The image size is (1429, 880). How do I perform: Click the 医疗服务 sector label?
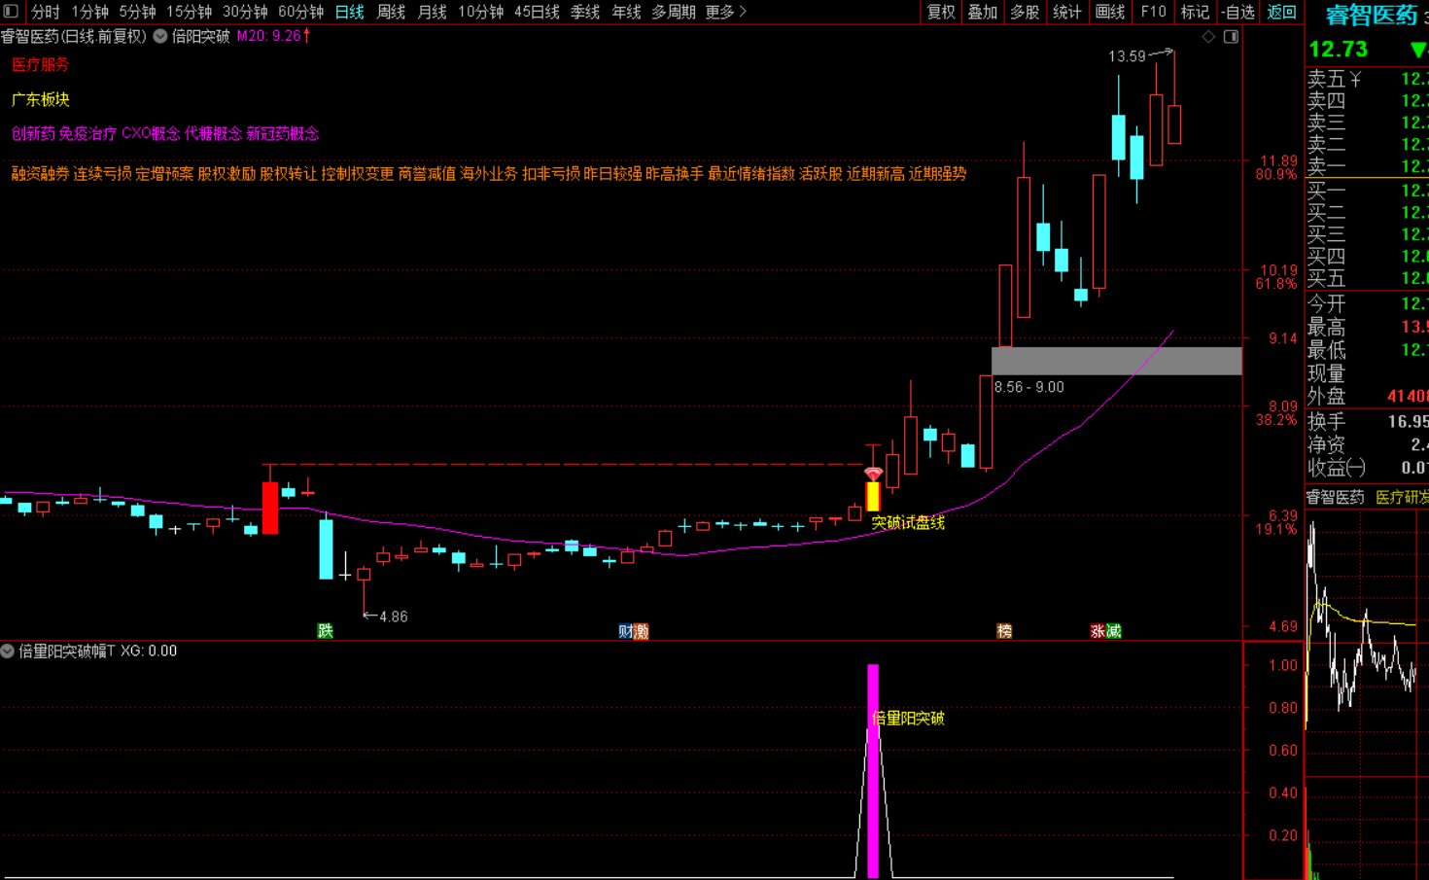tap(40, 65)
